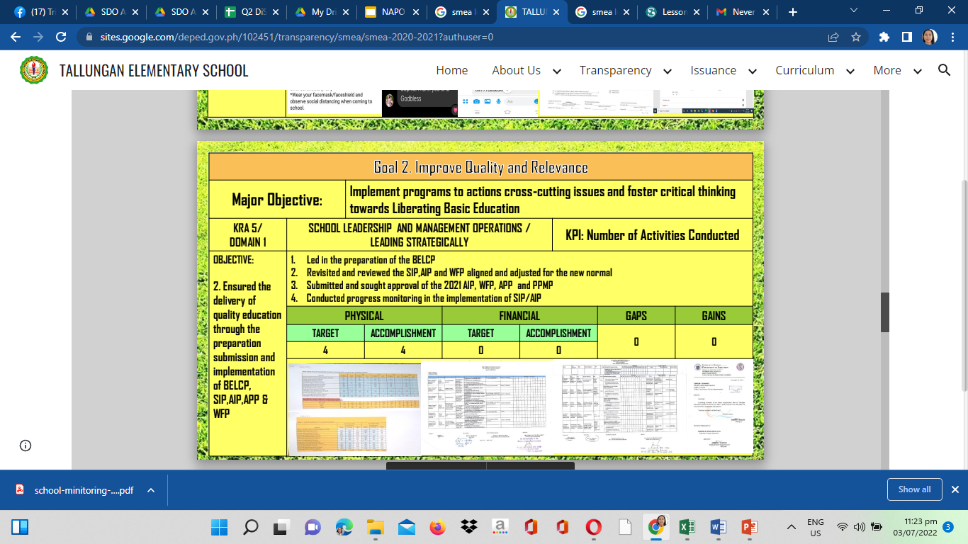Click the Tallungan Elementary School site title
Viewport: 968px width, 544px height.
[154, 70]
